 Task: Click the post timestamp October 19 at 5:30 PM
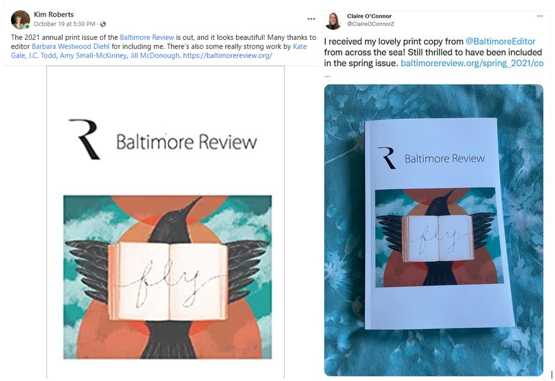64,24
